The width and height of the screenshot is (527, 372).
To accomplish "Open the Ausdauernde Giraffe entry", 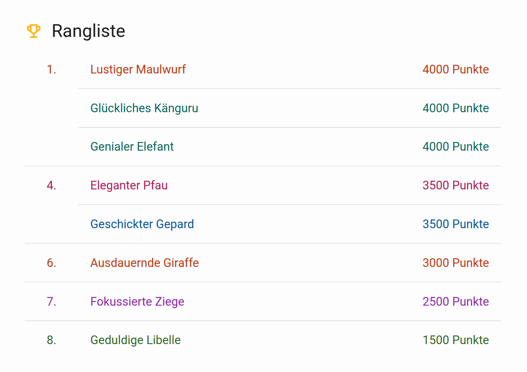I will pos(144,263).
